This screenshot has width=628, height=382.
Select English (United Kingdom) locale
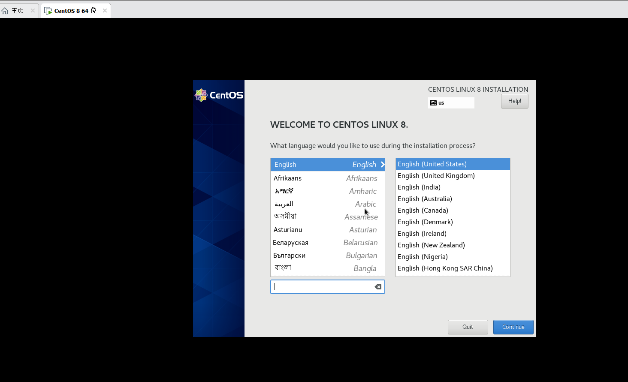click(x=436, y=176)
